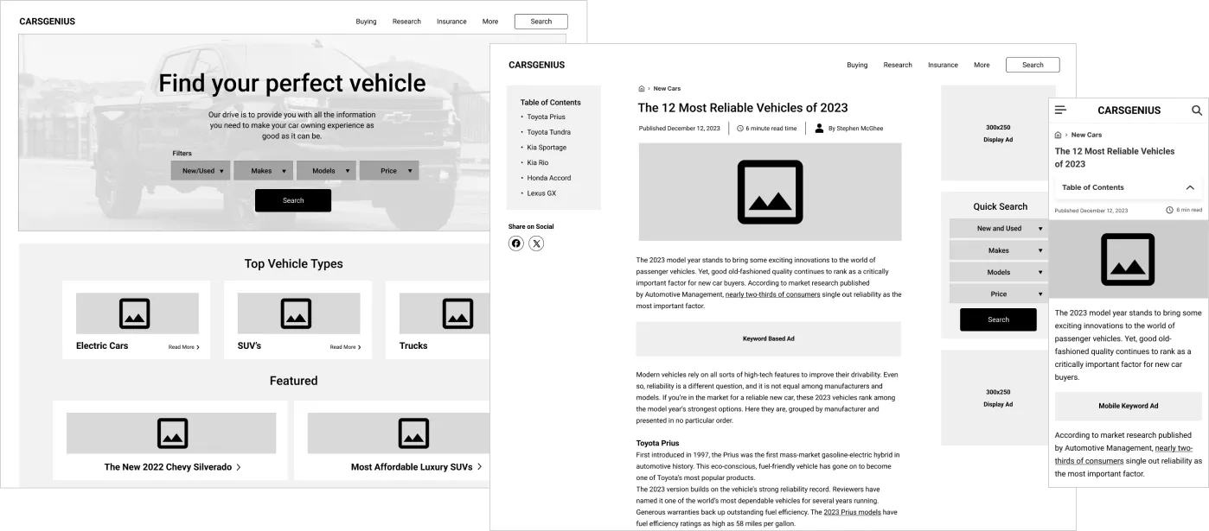
Task: Open the Makes dropdown in Quick Search
Action: click(x=998, y=250)
